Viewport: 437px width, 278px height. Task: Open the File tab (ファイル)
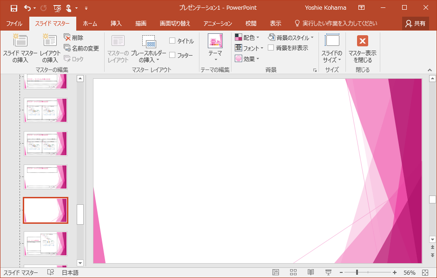(14, 24)
